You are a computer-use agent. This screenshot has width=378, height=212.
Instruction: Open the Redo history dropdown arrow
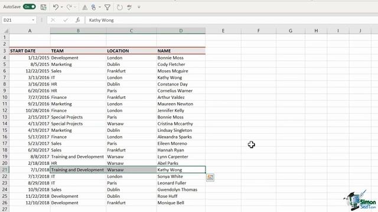pos(75,7)
